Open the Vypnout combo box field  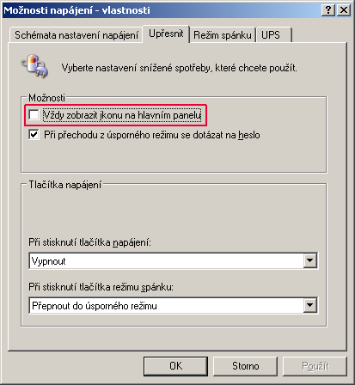point(173,260)
